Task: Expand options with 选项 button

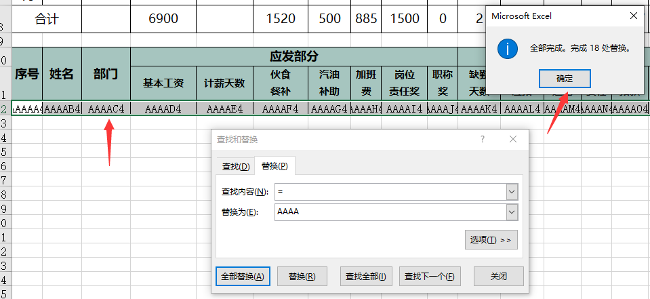Action: point(492,240)
